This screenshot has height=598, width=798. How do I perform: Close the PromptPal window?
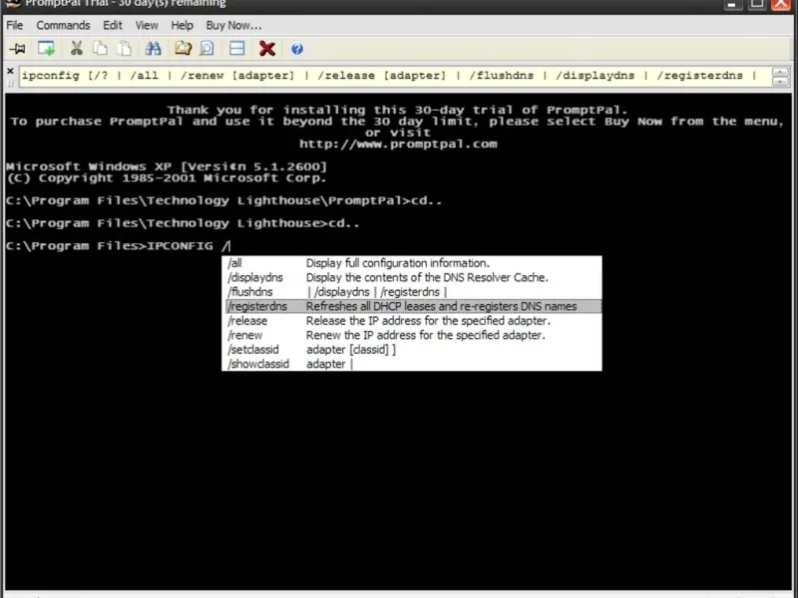coord(781,4)
